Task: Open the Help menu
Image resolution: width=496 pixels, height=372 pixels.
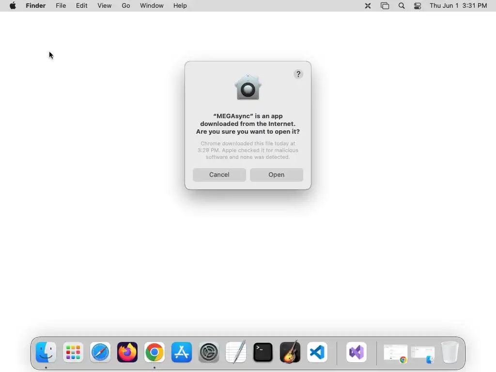Action: click(x=180, y=6)
